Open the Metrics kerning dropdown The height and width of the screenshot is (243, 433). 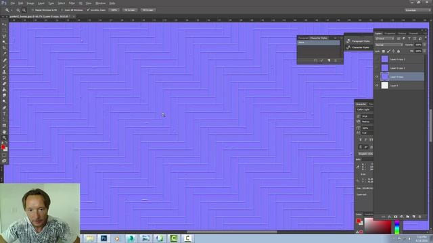tap(367, 122)
